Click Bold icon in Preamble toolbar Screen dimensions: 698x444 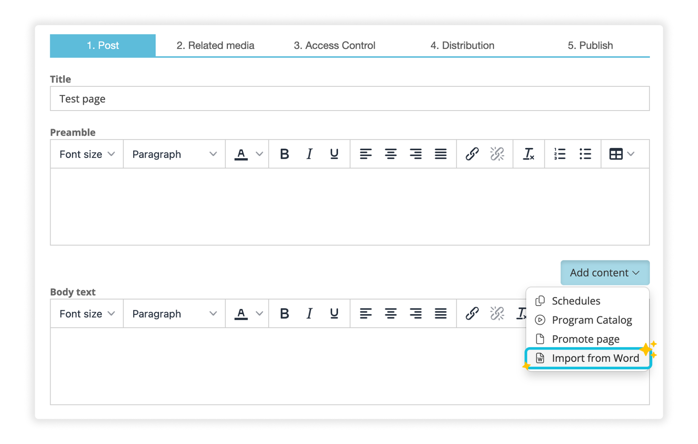[x=284, y=154]
